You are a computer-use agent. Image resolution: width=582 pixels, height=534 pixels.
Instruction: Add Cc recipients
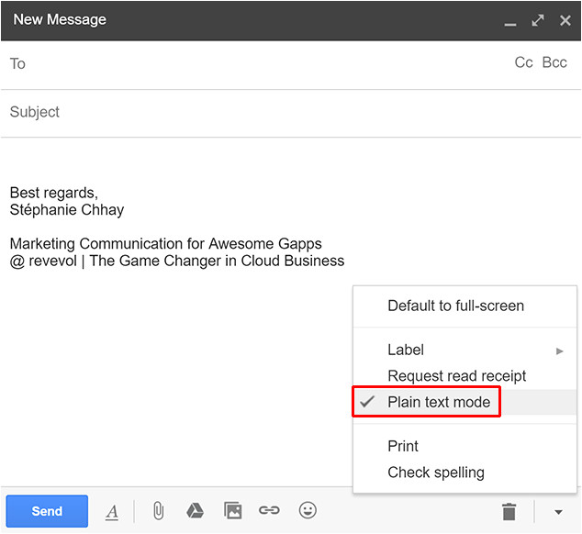click(523, 62)
